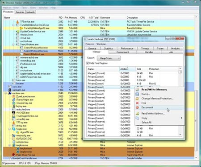Open the Help menu

point(53,8)
